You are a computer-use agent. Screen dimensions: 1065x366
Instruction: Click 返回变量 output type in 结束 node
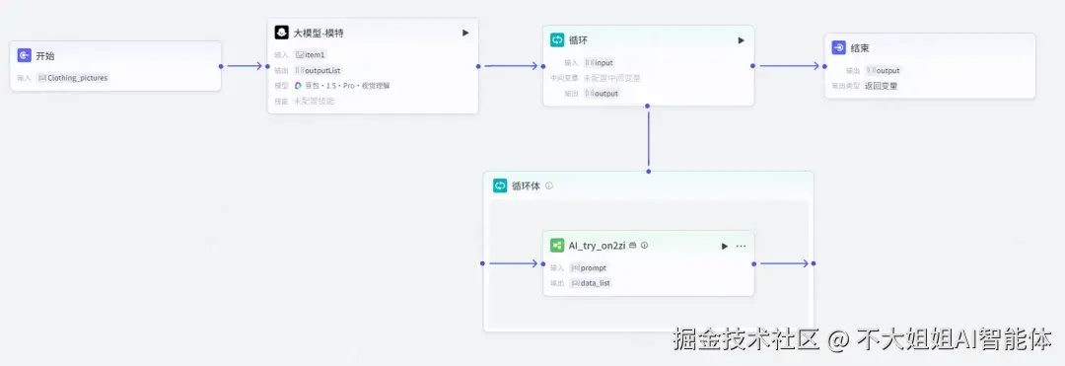(881, 86)
